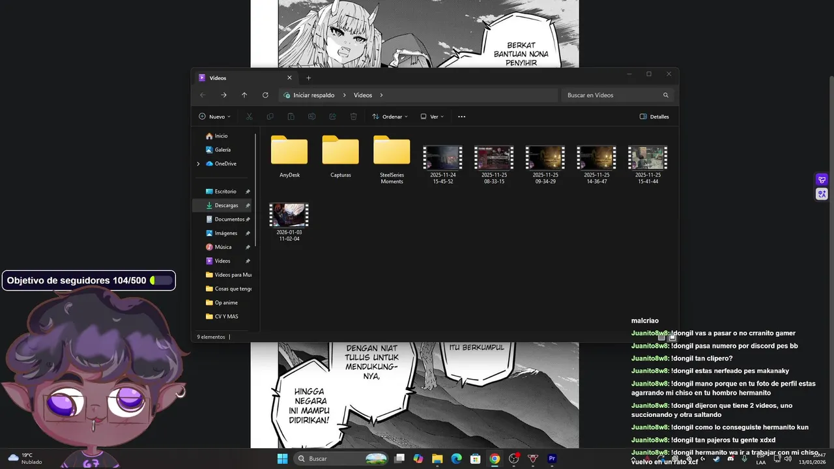834x469 pixels.
Task: Click the Delete trash icon
Action: point(353,117)
